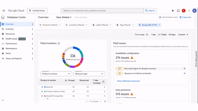Open Gemini sparkle assistant icon
The height and width of the screenshot is (111, 198).
click(x=173, y=11)
